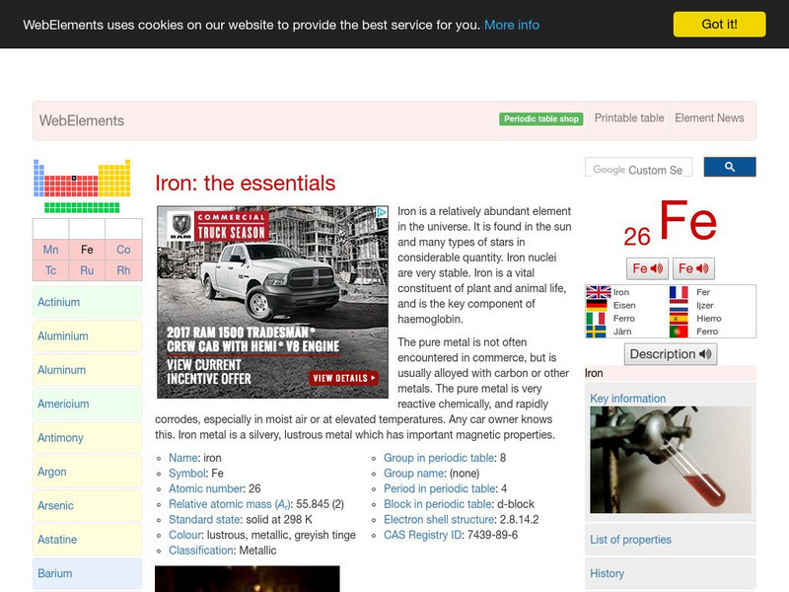Image resolution: width=789 pixels, height=592 pixels.
Task: Dismiss cookie banner with Got it!
Action: (x=720, y=24)
